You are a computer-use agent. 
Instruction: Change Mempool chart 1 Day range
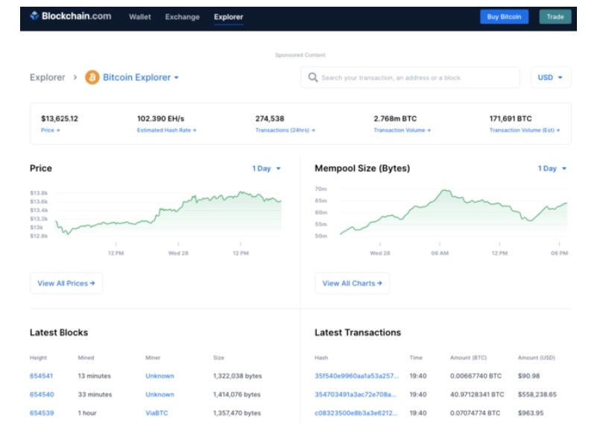(552, 168)
